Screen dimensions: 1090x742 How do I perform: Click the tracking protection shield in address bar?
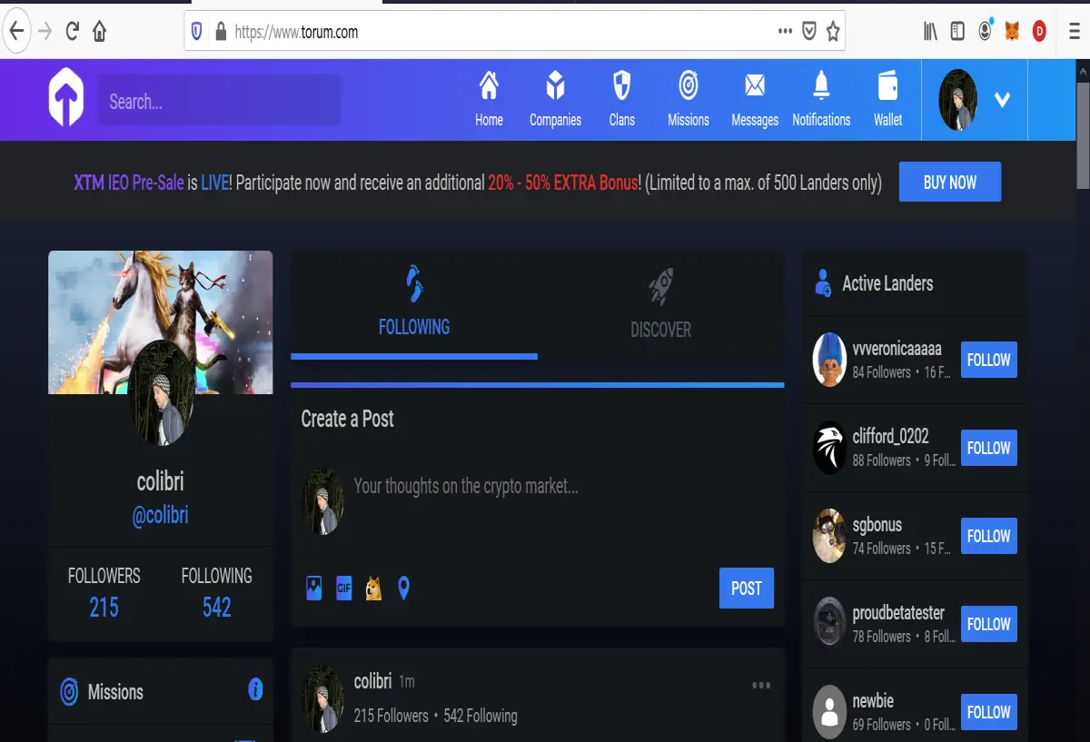tap(197, 32)
